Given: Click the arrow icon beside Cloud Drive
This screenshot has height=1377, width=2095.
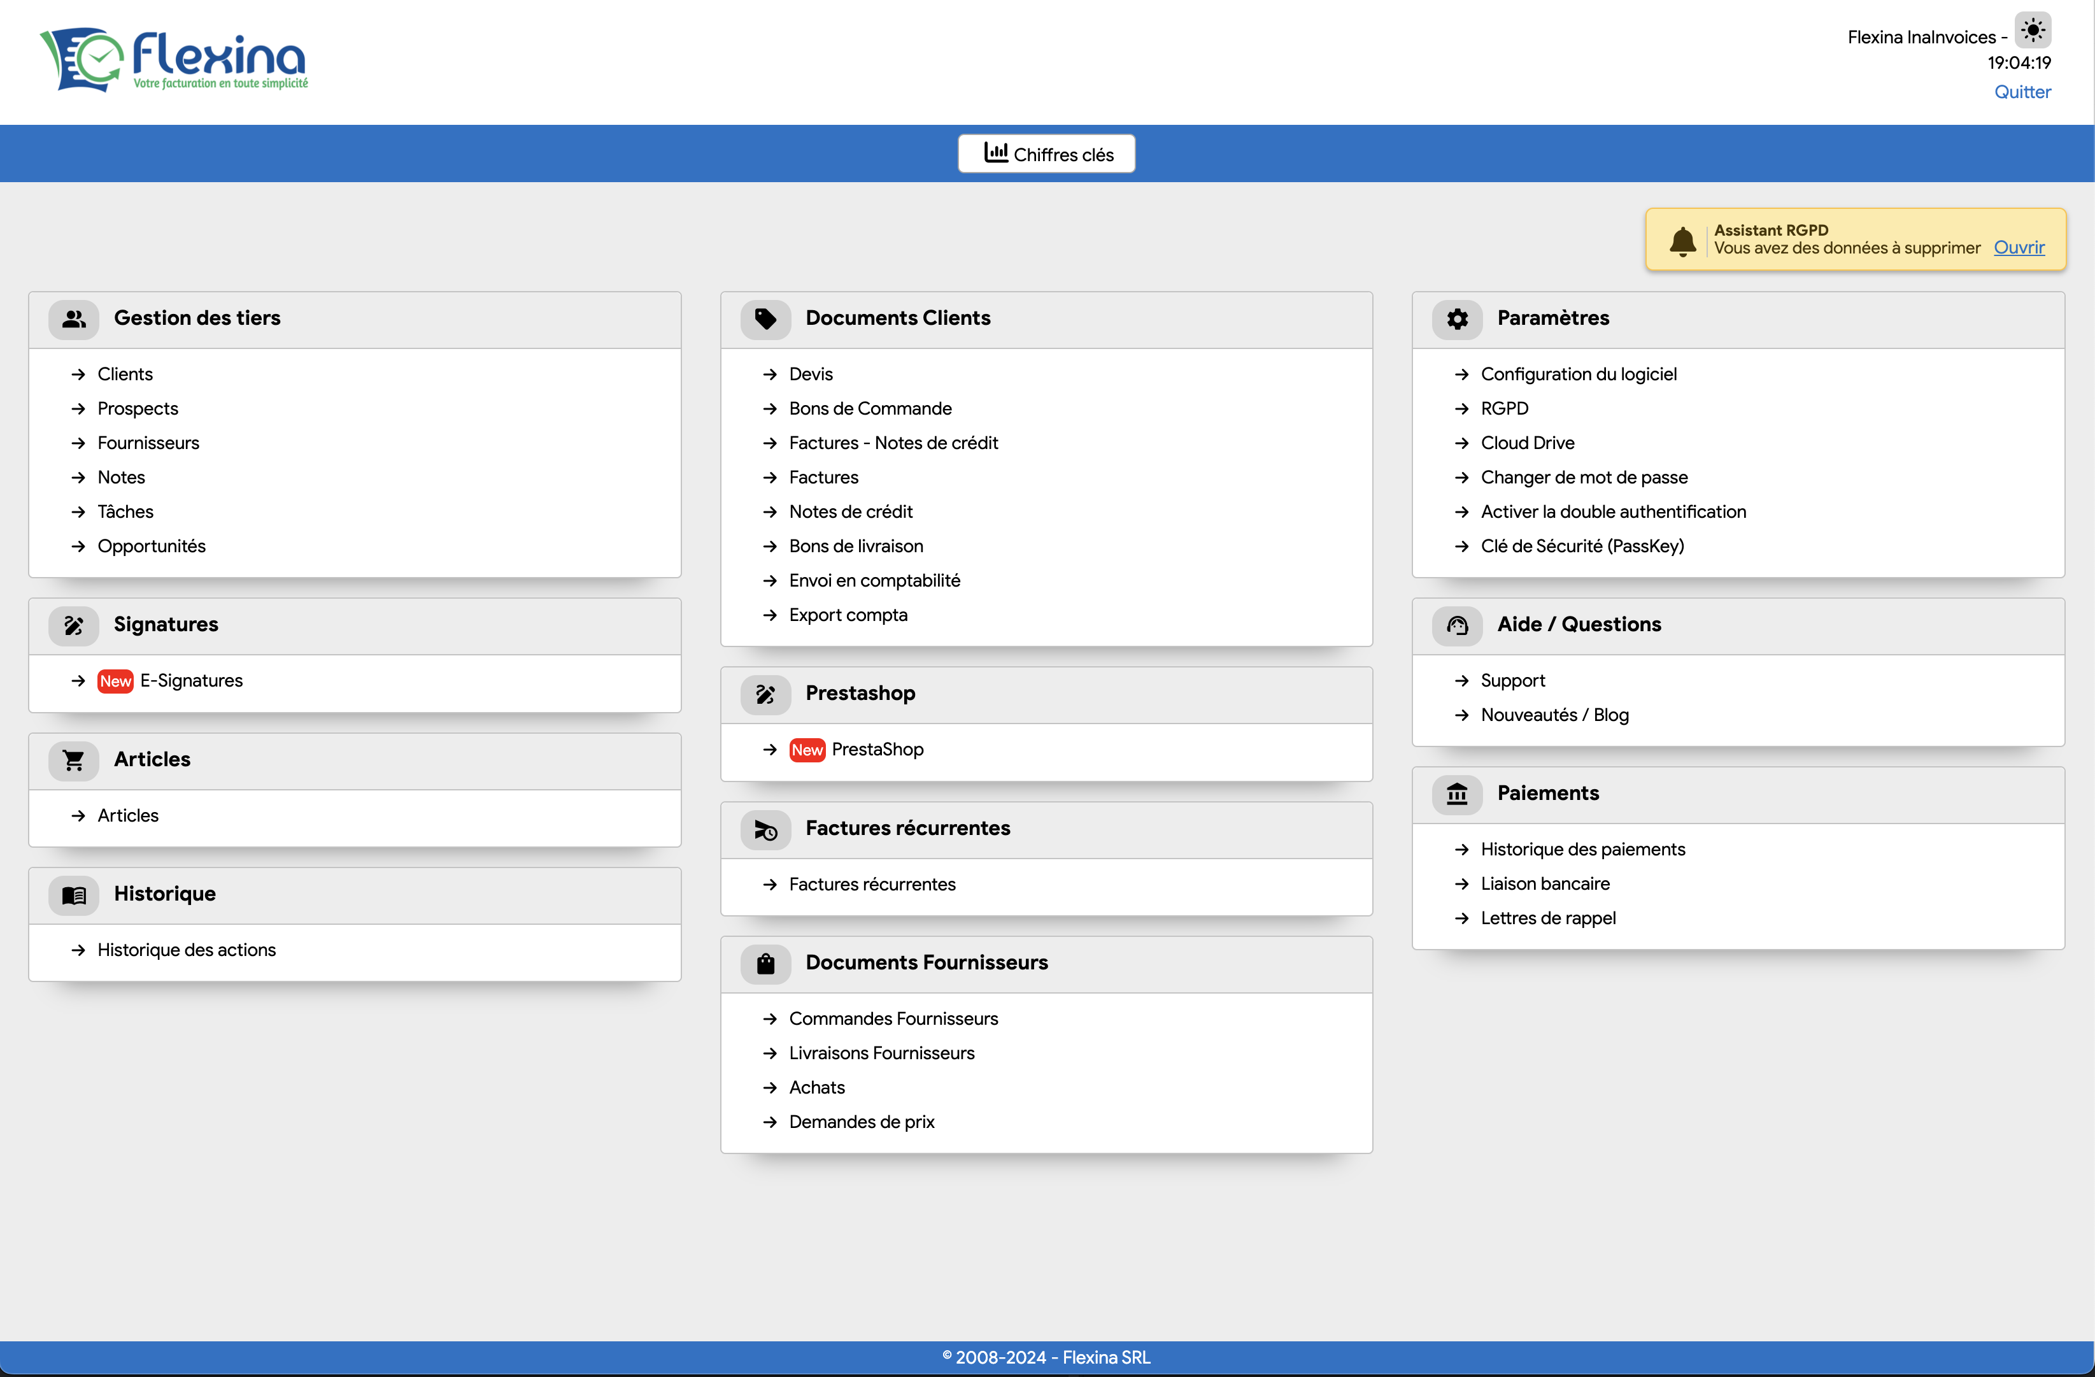Looking at the screenshot, I should click(x=1462, y=443).
